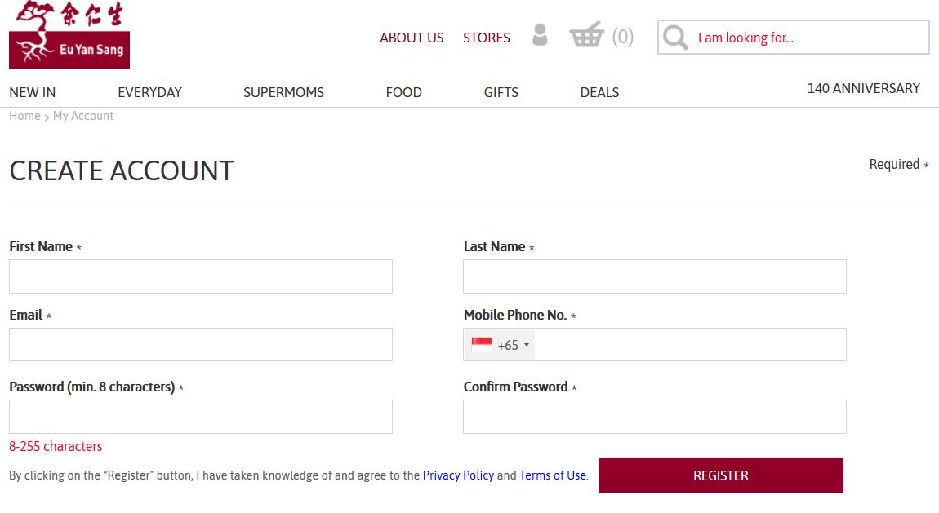Click the Eu Yan Sang logo

pyautogui.click(x=69, y=35)
